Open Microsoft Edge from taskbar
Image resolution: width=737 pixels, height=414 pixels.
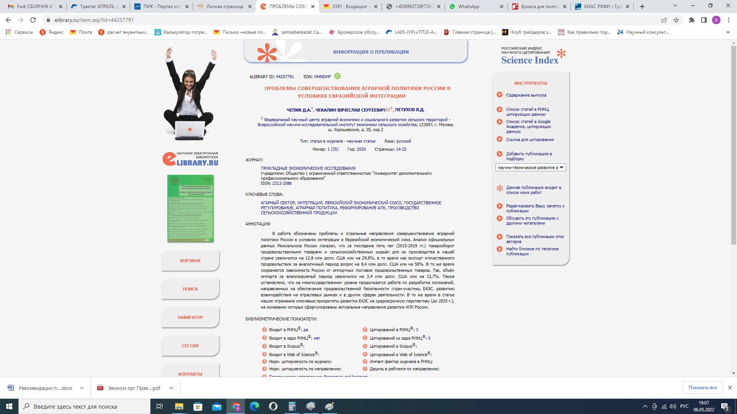(254, 406)
